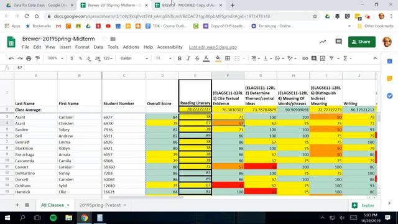Open the Edit menu
Image resolution: width=398 pixels, height=224 pixels.
(x=37, y=47)
